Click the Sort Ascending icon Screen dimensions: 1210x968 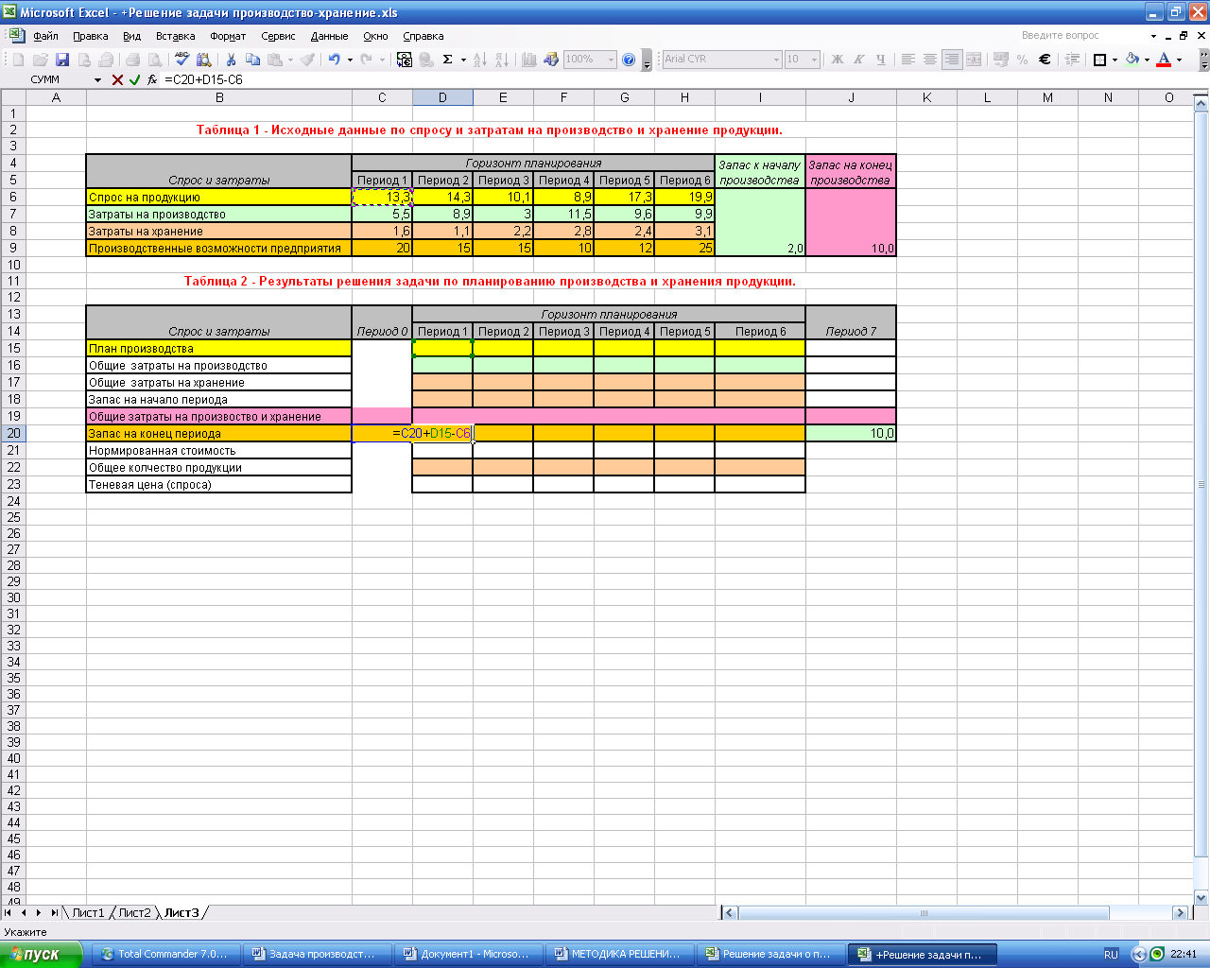click(x=480, y=60)
